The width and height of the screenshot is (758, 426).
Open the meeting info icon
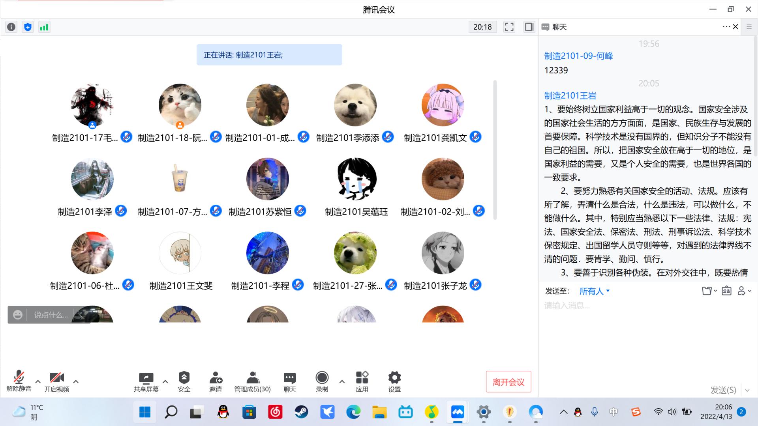tap(11, 27)
